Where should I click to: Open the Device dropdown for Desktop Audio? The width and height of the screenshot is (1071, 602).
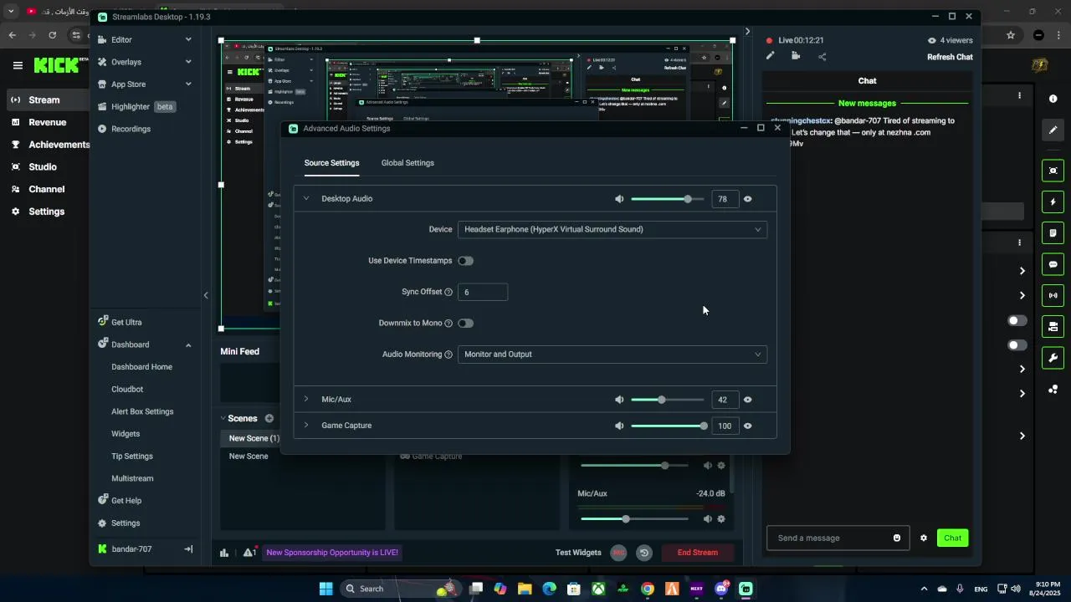pyautogui.click(x=612, y=229)
